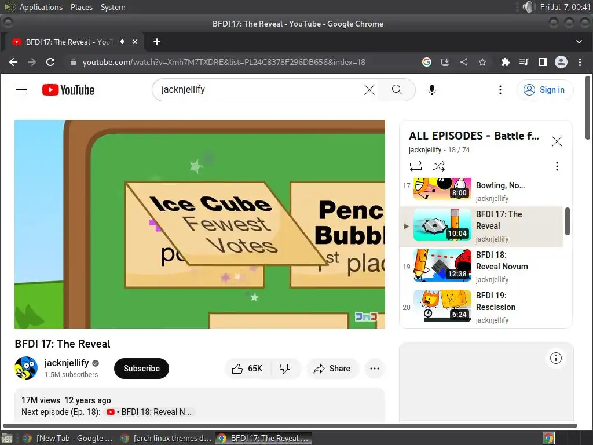Open Google icon in address bar
This screenshot has width=593, height=445.
(x=427, y=62)
